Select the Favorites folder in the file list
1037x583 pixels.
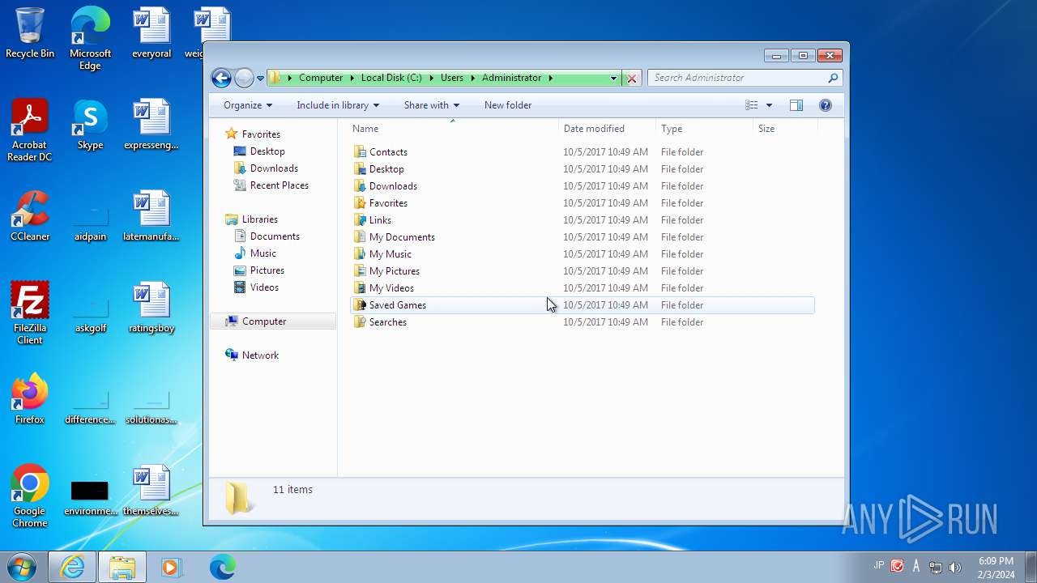388,203
